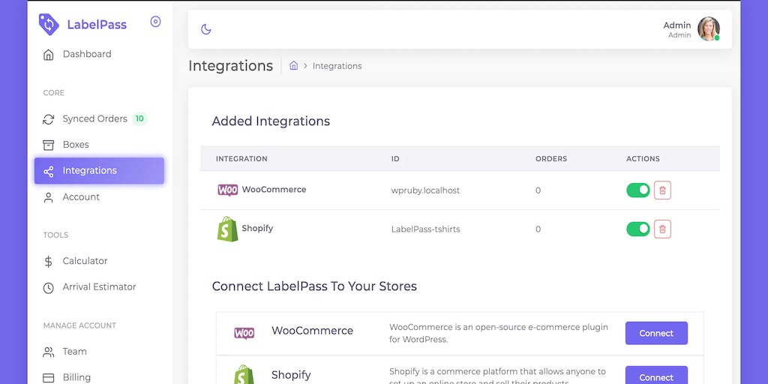Disable the Shopify integration toggle

point(638,229)
